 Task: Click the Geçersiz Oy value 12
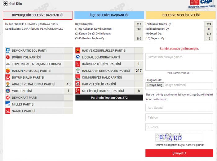[209, 39]
